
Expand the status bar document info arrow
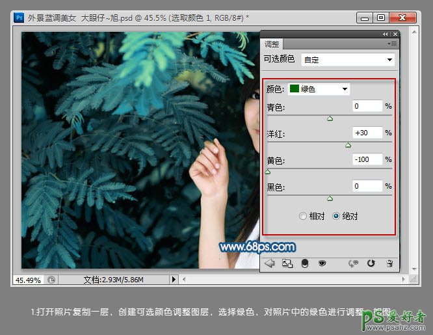tap(174, 280)
